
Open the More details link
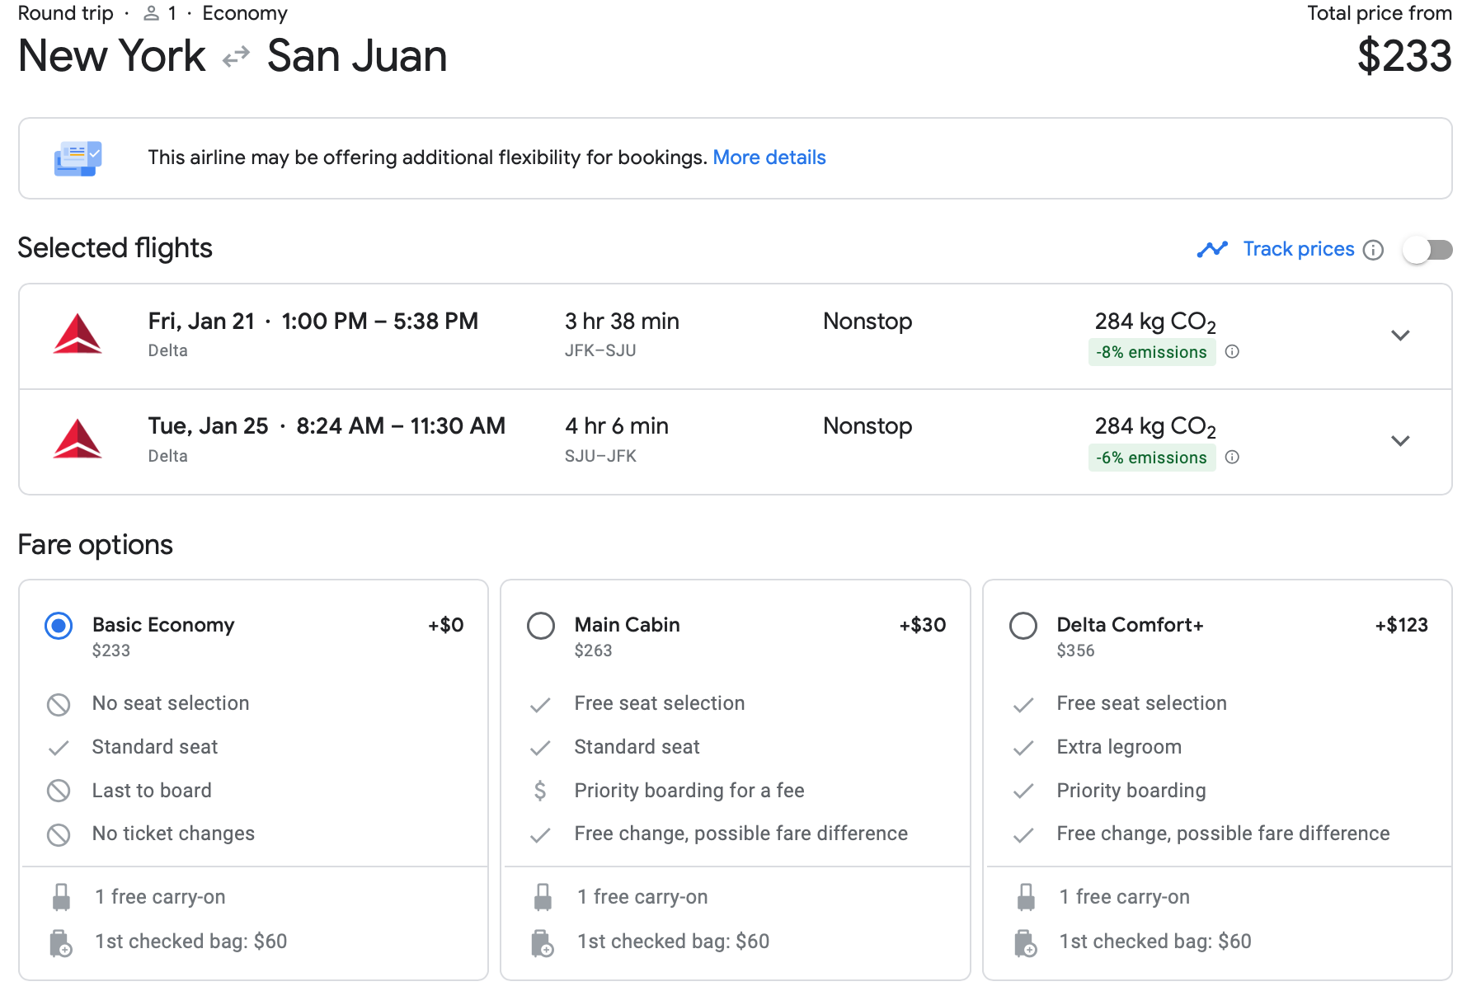click(x=769, y=157)
